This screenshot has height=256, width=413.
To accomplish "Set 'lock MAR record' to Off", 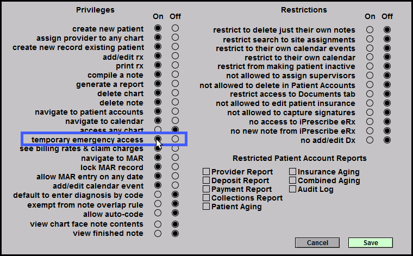I will (175, 167).
